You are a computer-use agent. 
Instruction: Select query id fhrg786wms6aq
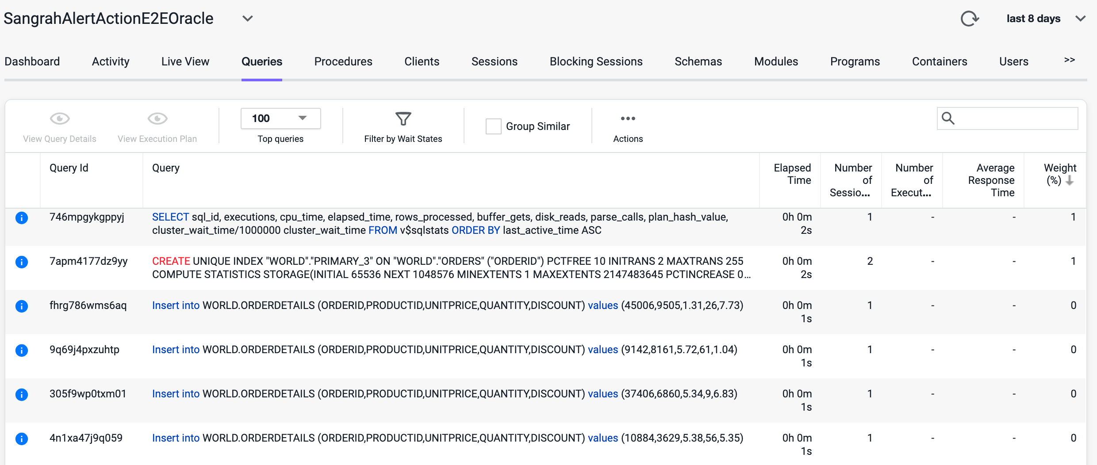point(88,305)
